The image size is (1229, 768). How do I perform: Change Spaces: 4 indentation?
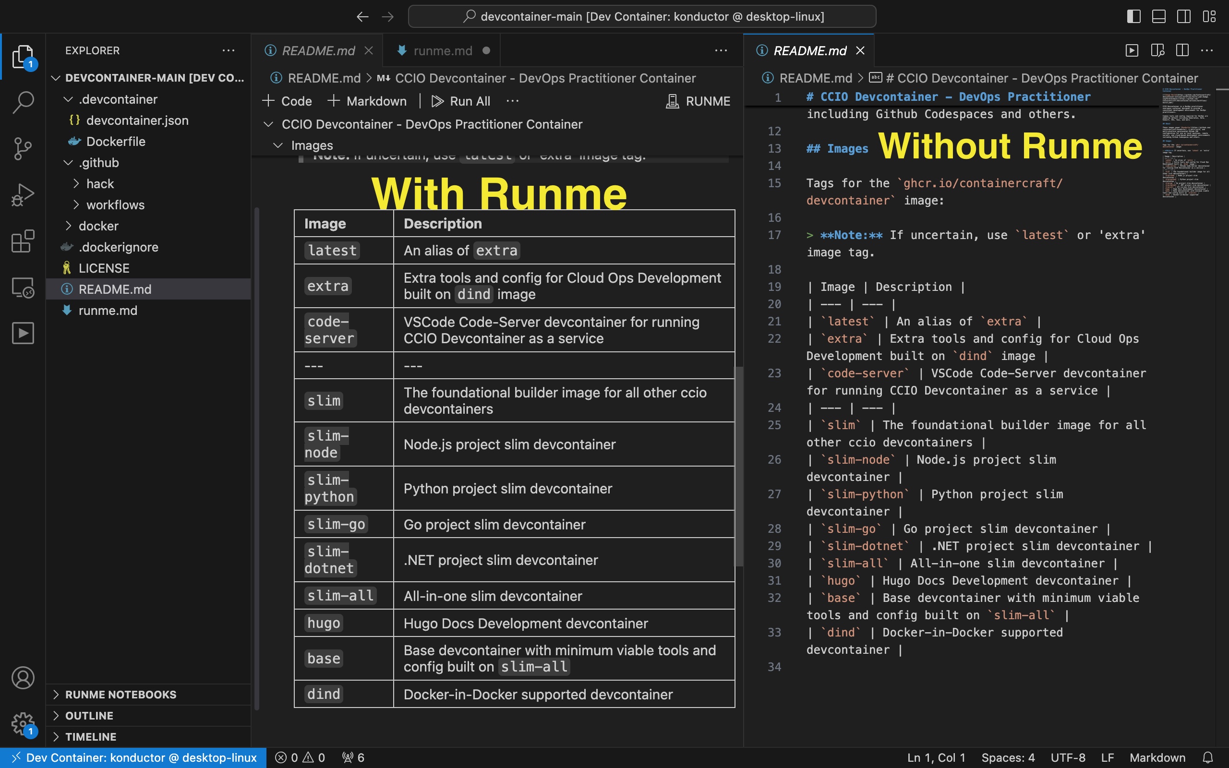1008,757
